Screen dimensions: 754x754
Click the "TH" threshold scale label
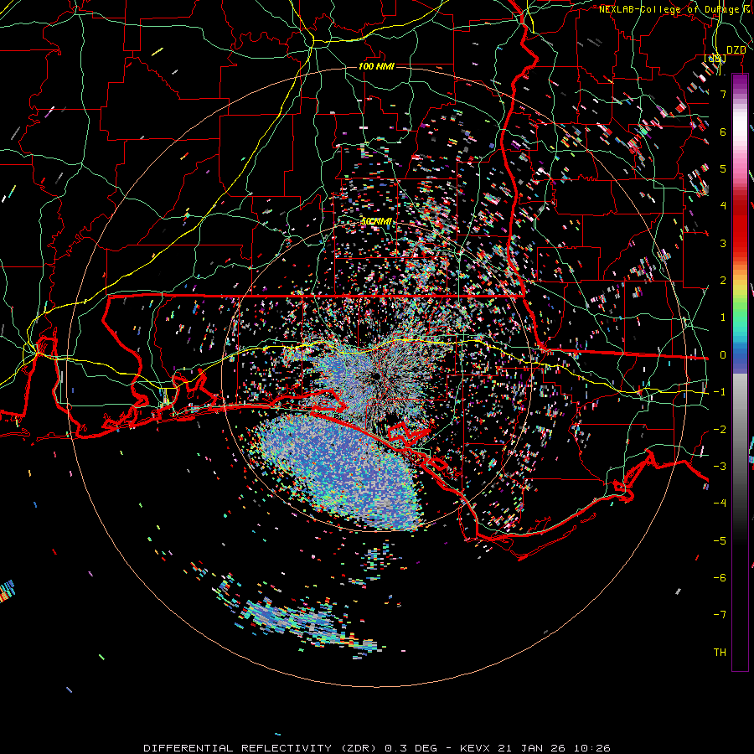click(x=720, y=653)
